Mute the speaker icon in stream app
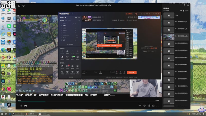Screen dimensions: 206x116 coord(100,72)
